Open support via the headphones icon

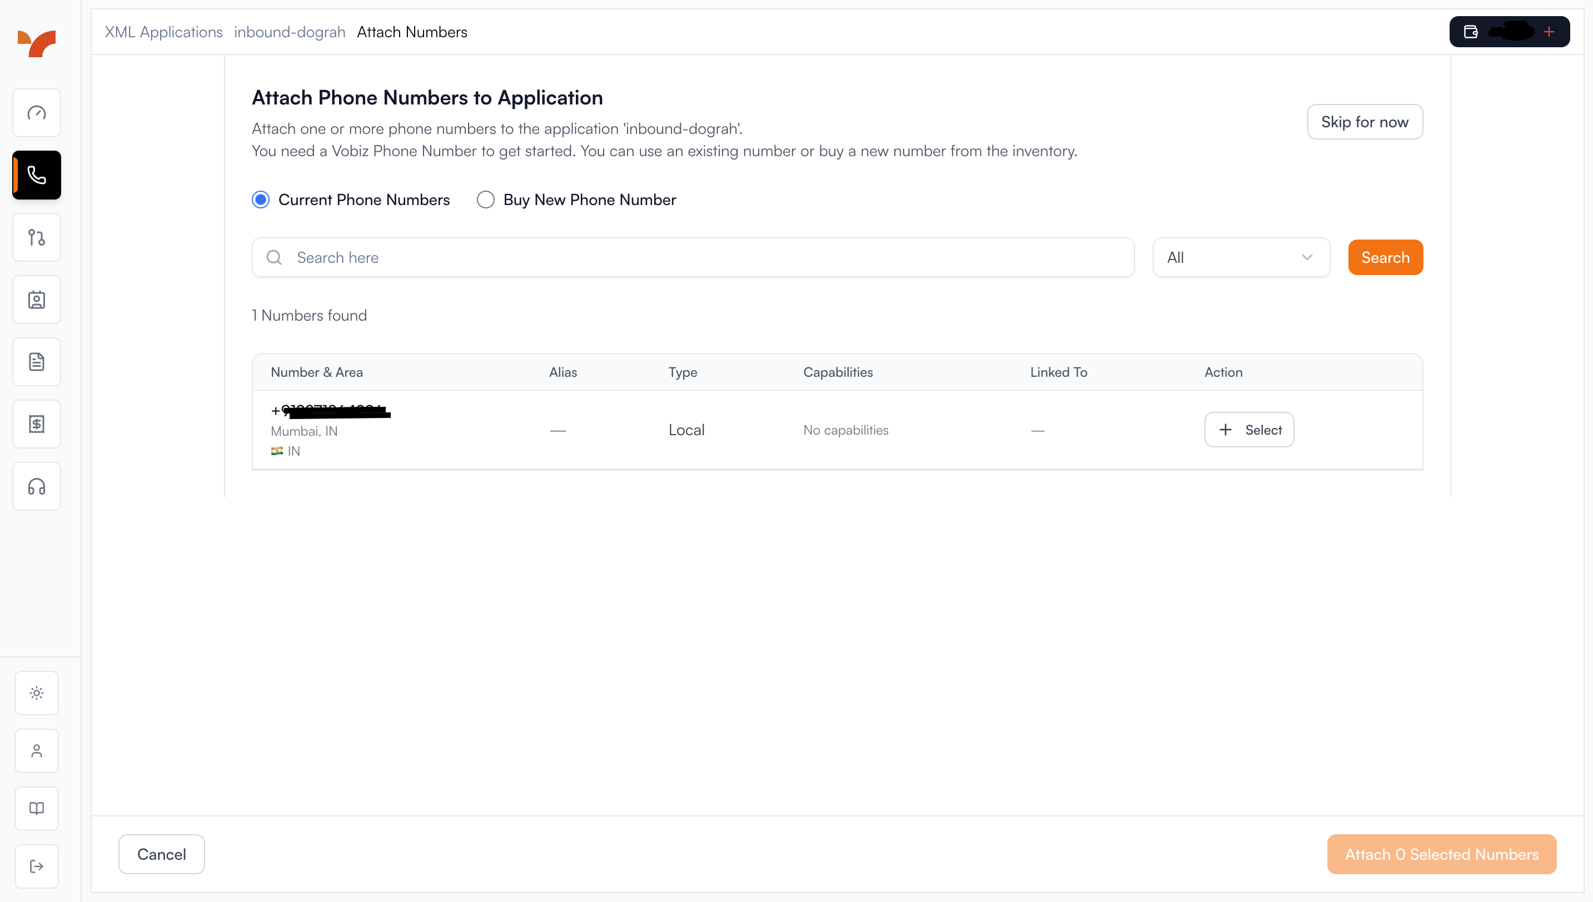36,486
